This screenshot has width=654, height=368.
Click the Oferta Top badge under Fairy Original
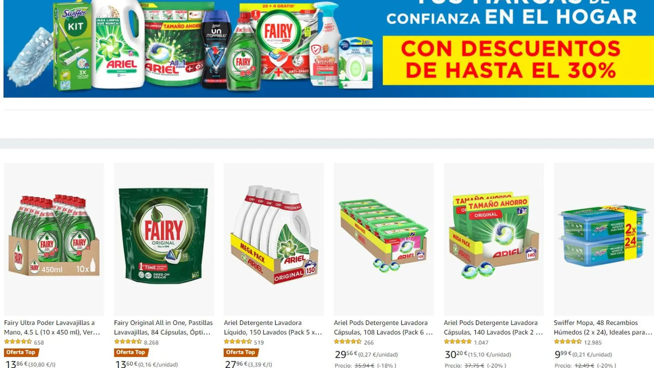click(131, 352)
